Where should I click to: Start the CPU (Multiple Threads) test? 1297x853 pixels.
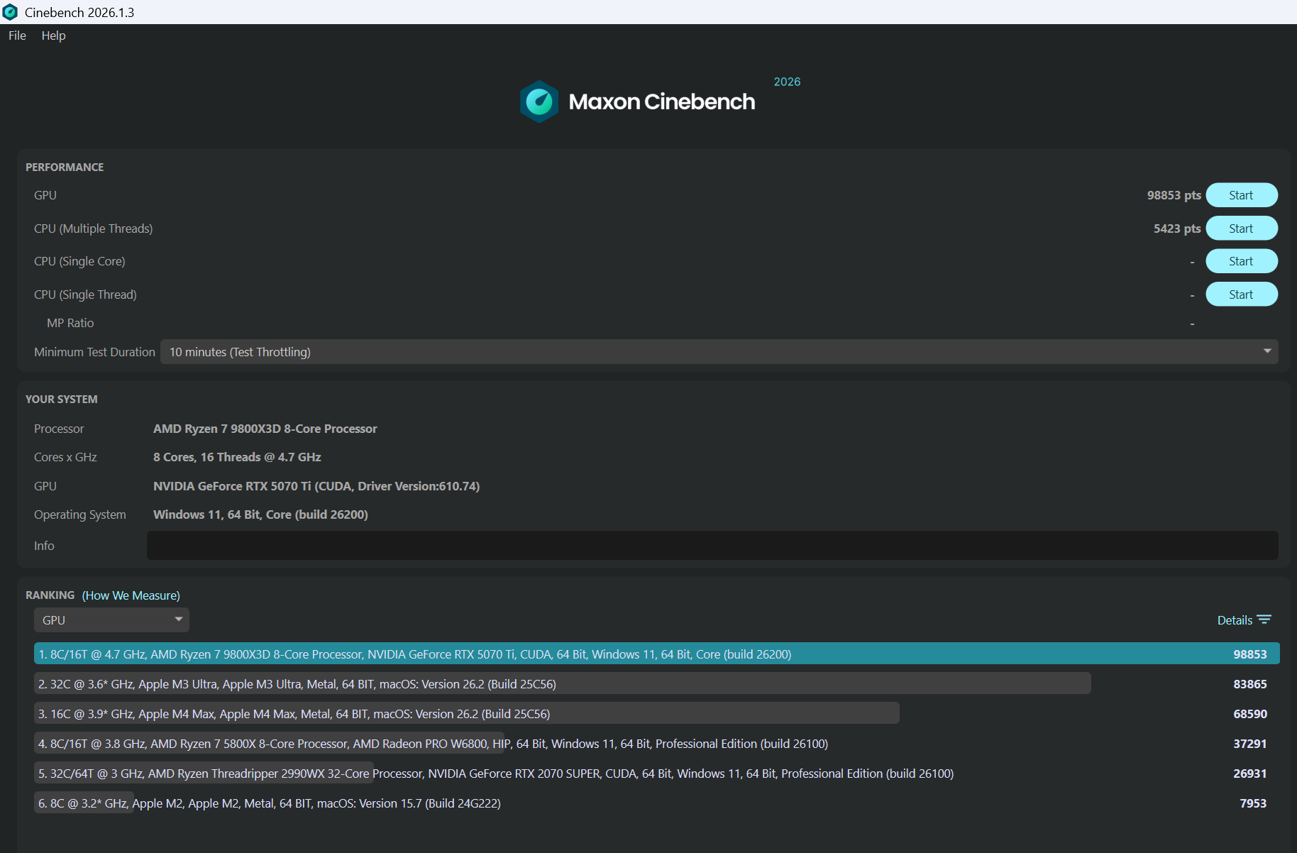click(x=1242, y=229)
